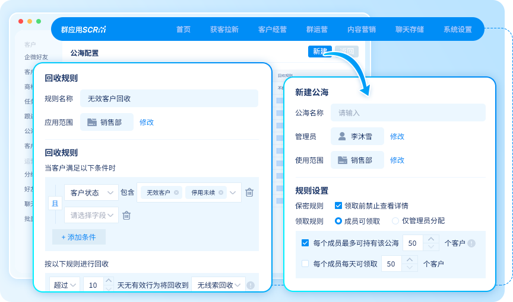Select 成员可领取 radio option

[x=338, y=221]
